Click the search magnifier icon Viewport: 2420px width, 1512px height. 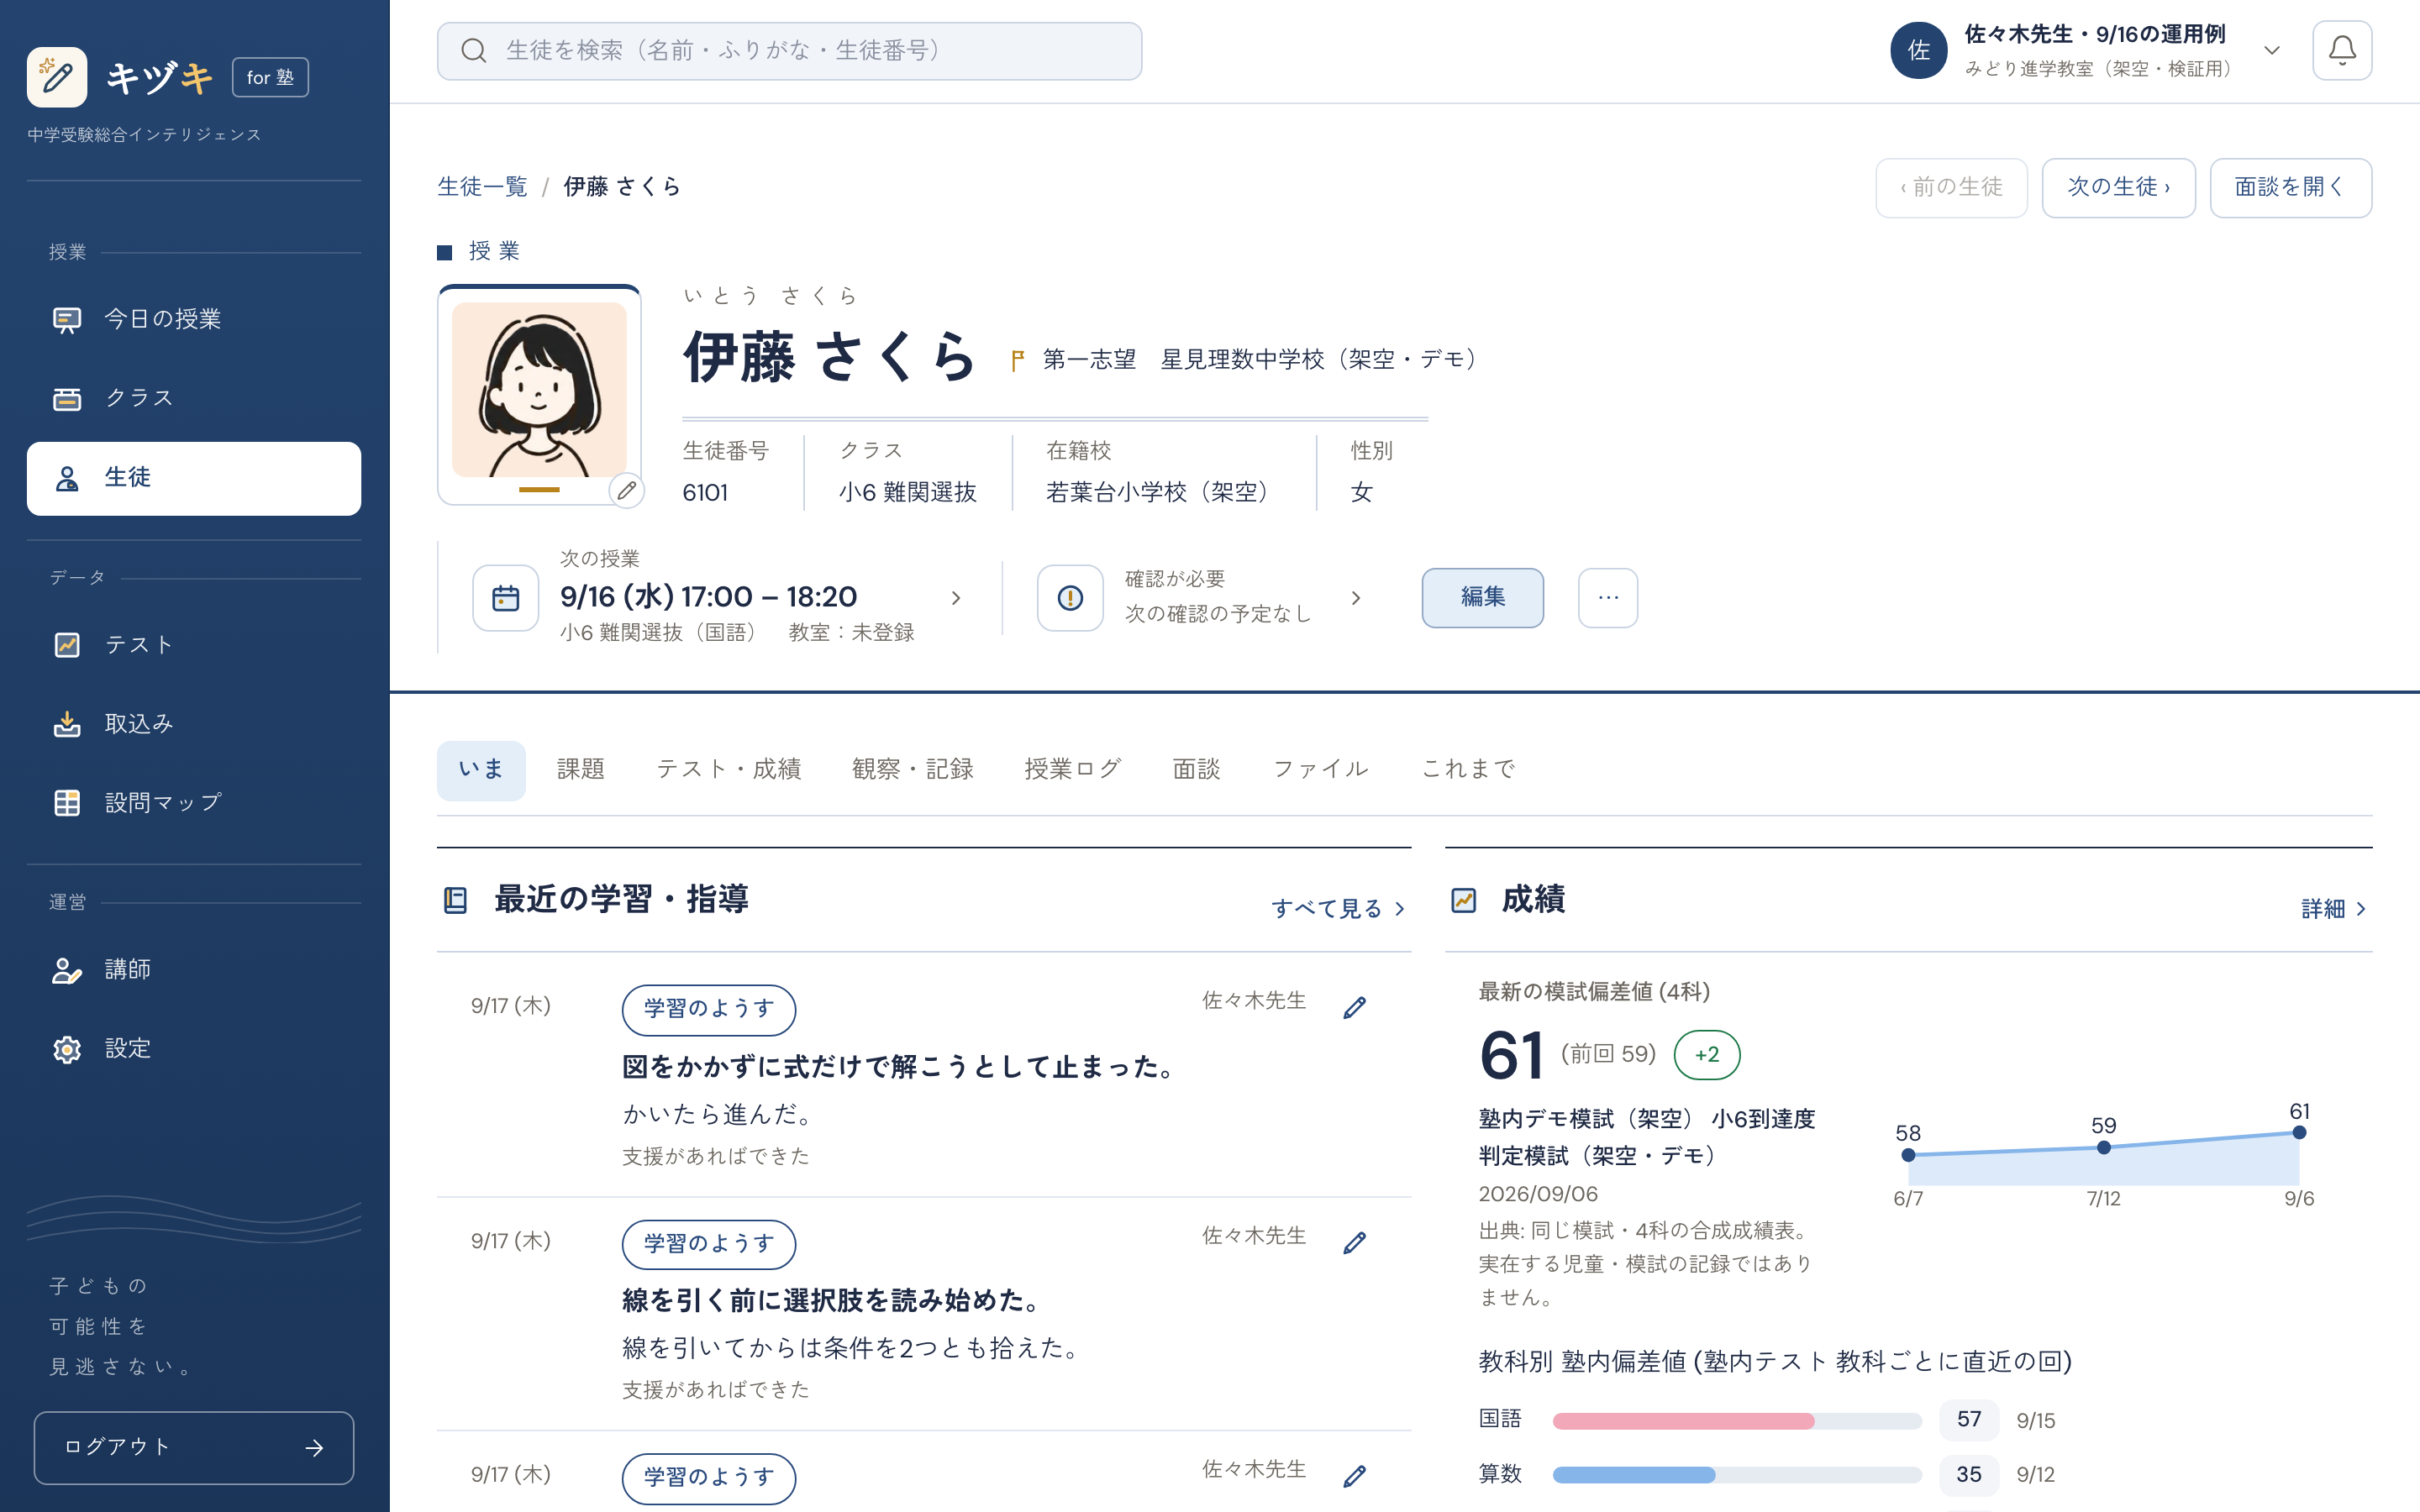click(474, 51)
